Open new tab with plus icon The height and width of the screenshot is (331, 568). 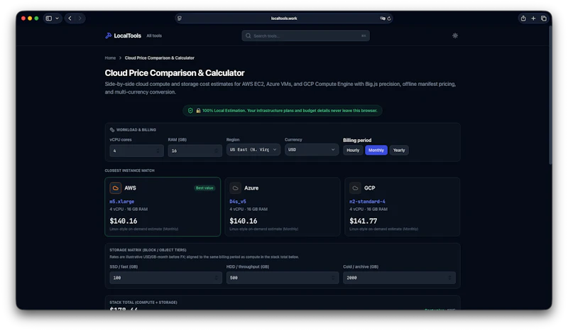533,18
